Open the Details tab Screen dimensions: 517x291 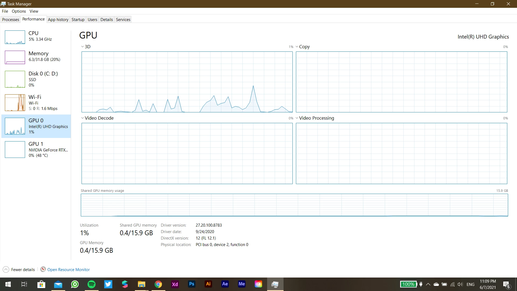click(106, 19)
